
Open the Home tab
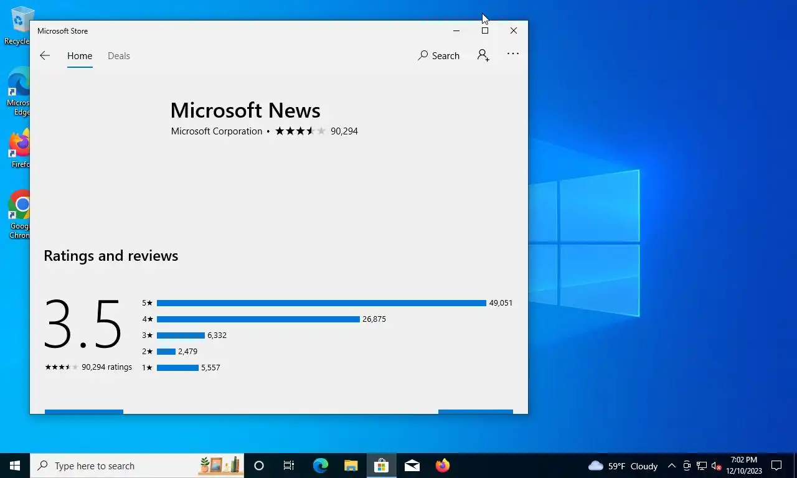click(80, 55)
